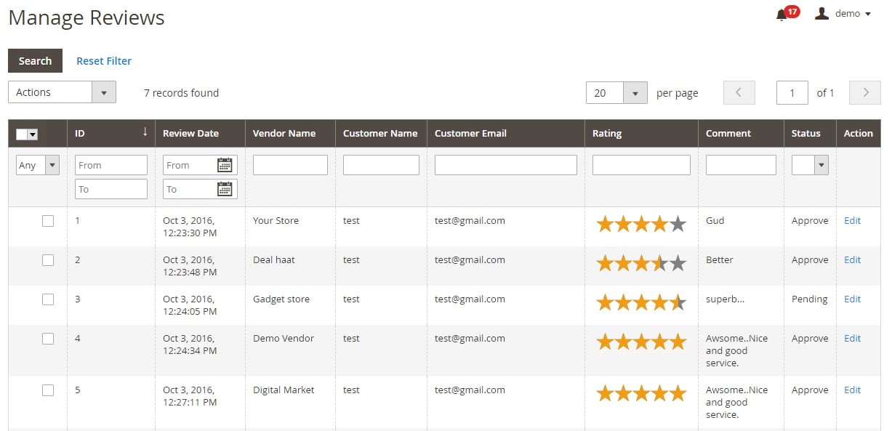Tick the checkbox for review ID 2
This screenshot has width=892, height=431.
48,260
